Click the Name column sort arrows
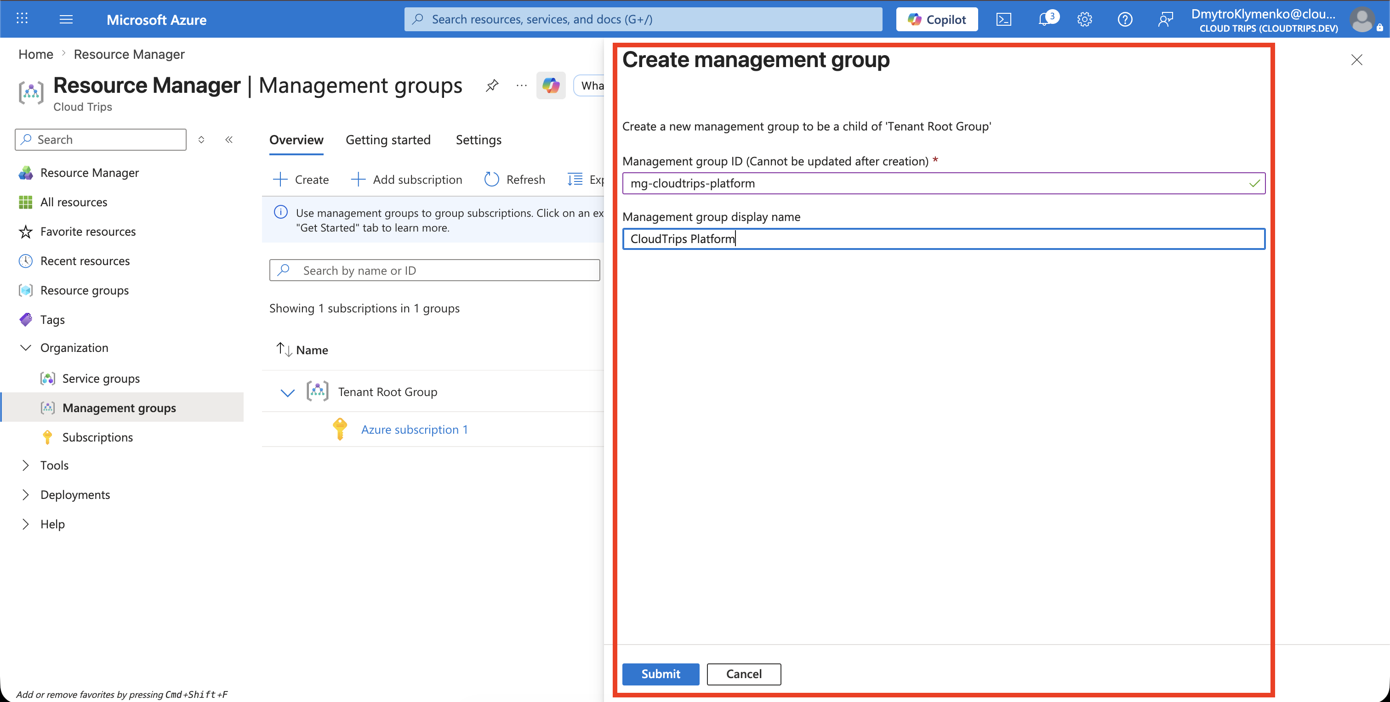This screenshot has width=1390, height=702. [x=285, y=349]
